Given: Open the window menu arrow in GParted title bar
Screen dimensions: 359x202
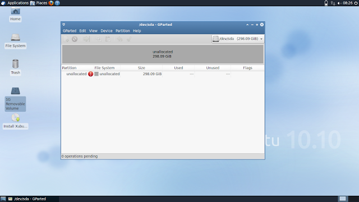Looking at the screenshot, I should [x=64, y=25].
